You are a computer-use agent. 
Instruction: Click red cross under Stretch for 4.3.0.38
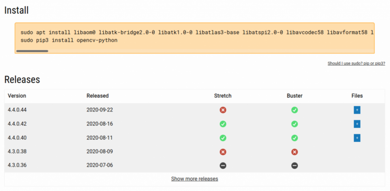click(x=223, y=152)
